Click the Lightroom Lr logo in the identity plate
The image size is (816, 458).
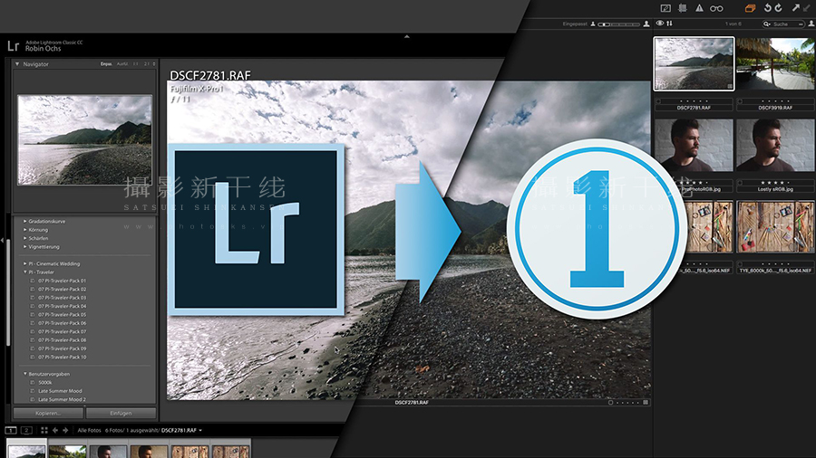coord(14,45)
